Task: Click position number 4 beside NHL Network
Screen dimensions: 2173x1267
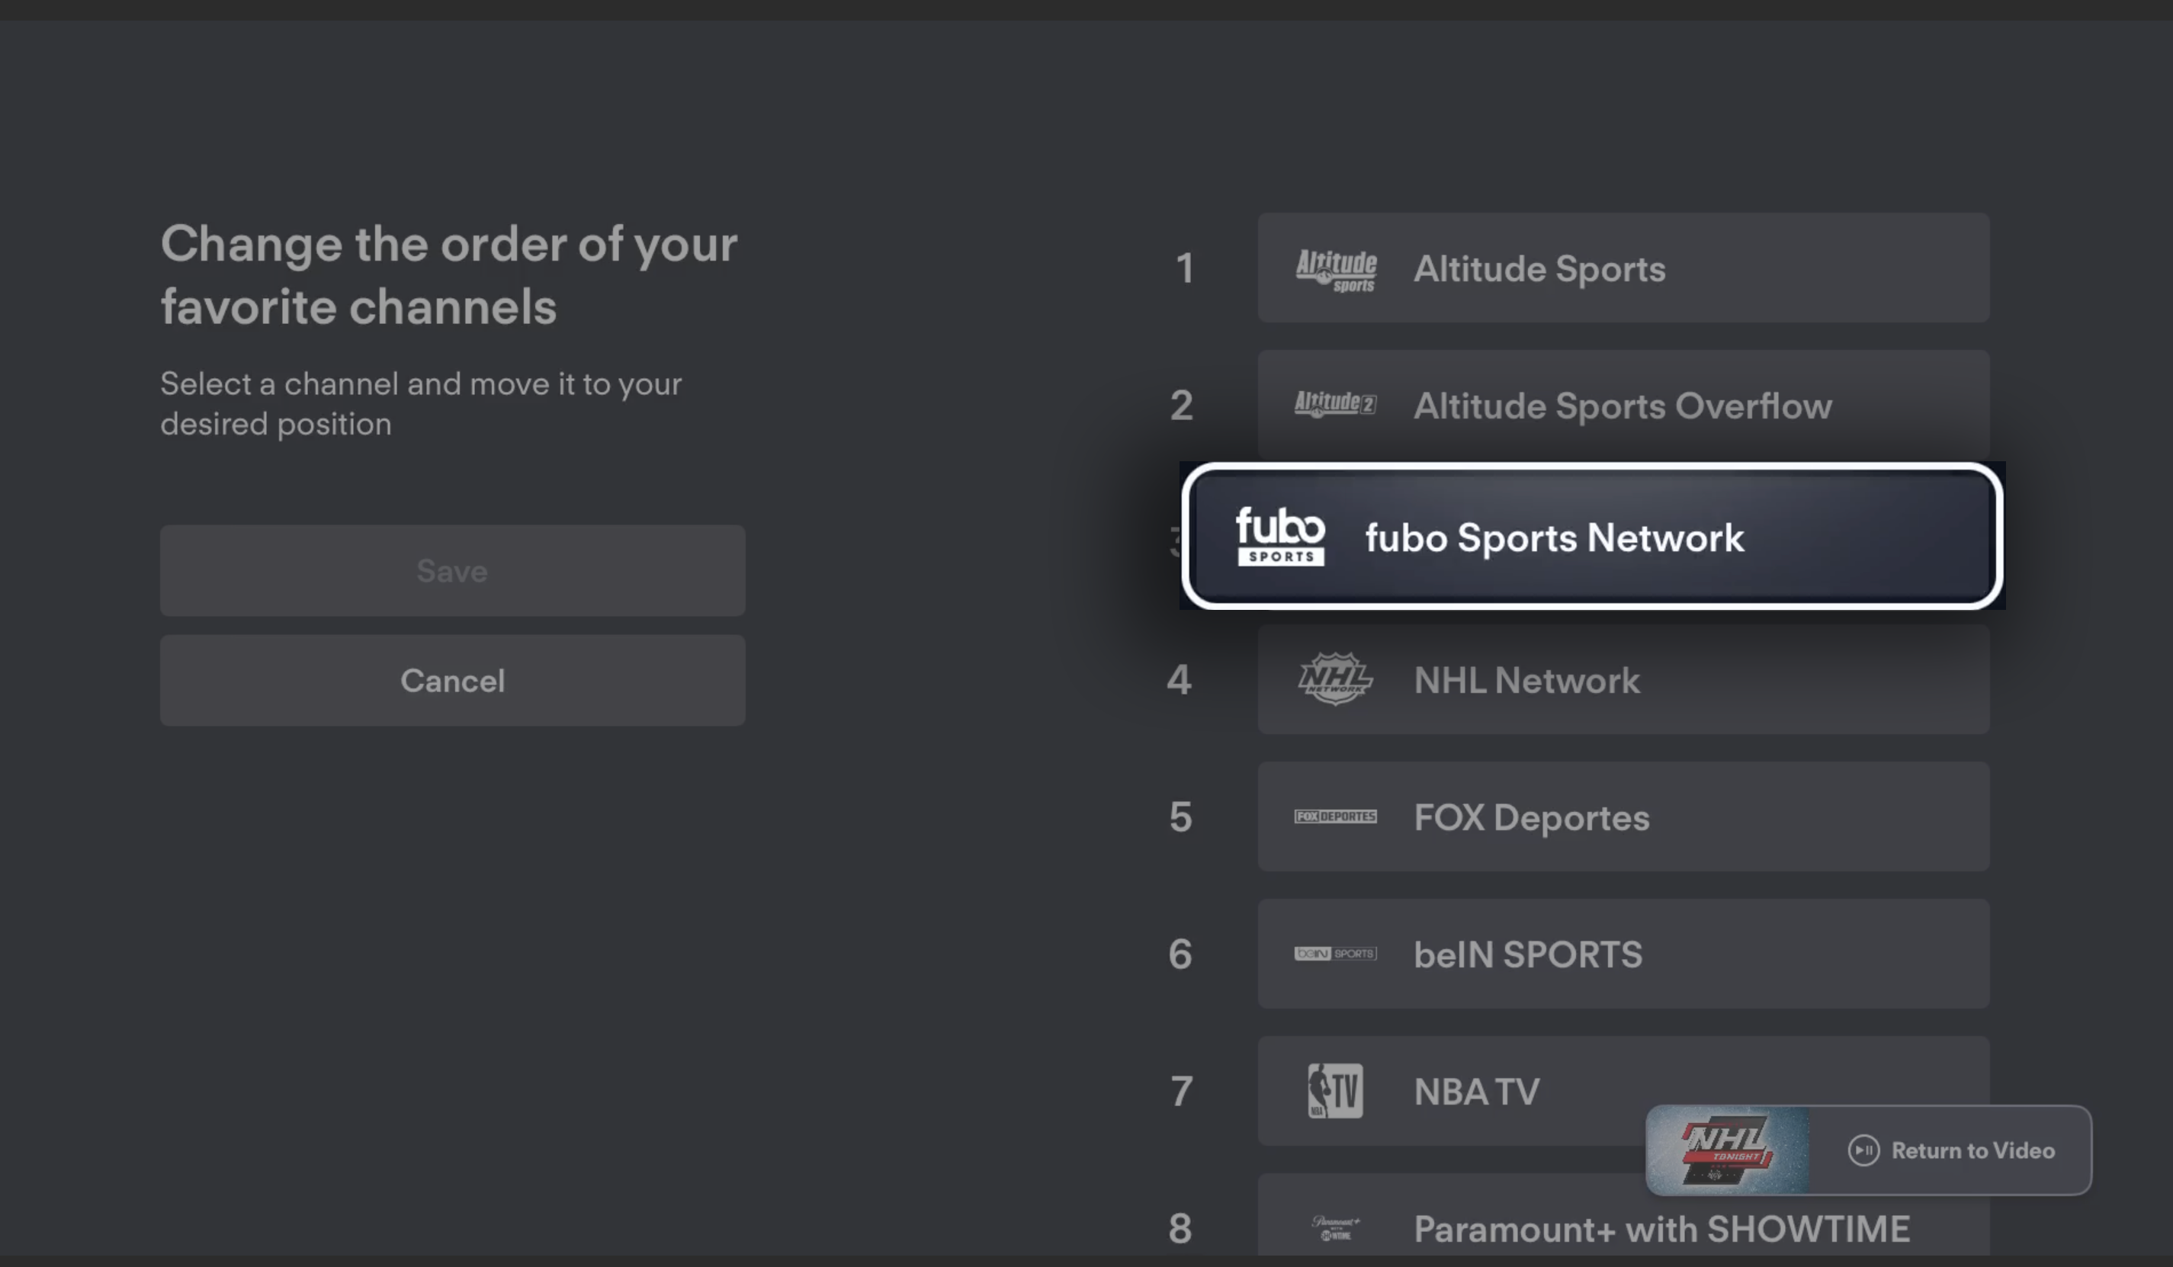Action: tap(1180, 680)
